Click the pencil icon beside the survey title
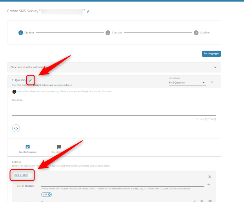The width and height of the screenshot is (244, 202). [x=88, y=11]
